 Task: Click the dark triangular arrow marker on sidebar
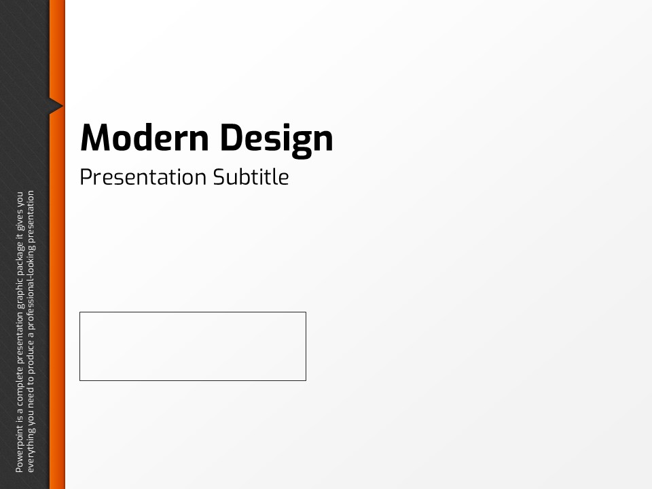(55, 106)
